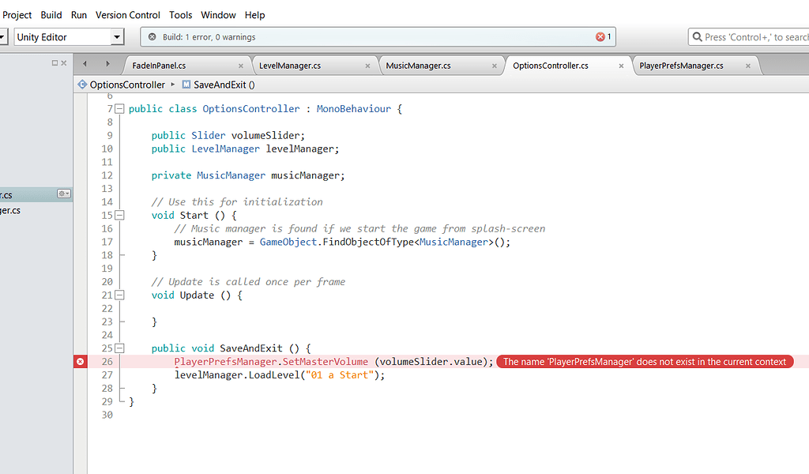809x474 pixels.
Task: Collapse the SaveAndExit method fold at line 25
Action: pyautogui.click(x=119, y=348)
